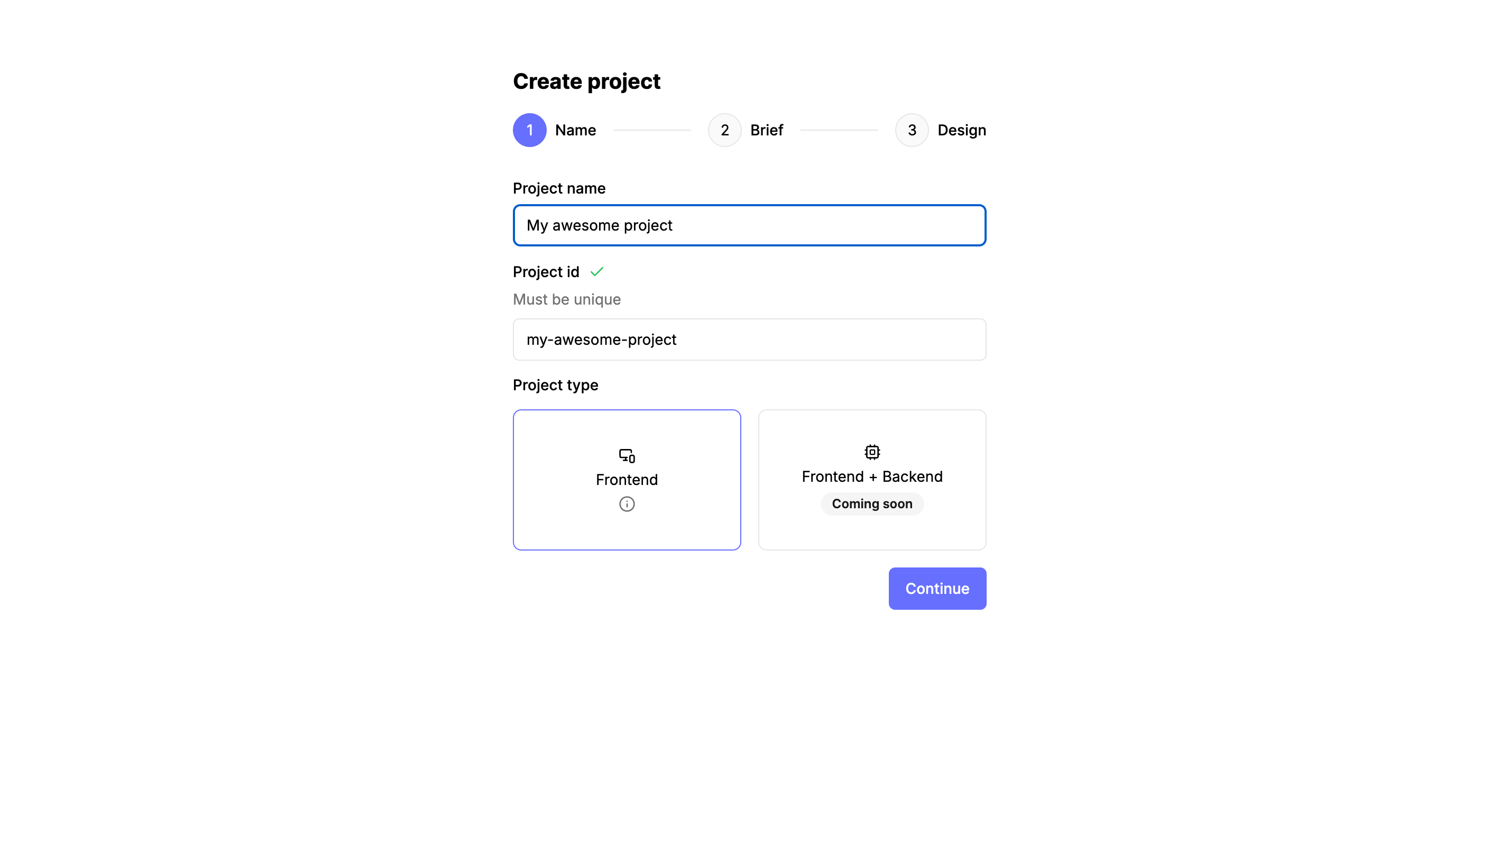
Task: Select the Frontend + Backend project type card
Action: pyautogui.click(x=872, y=480)
